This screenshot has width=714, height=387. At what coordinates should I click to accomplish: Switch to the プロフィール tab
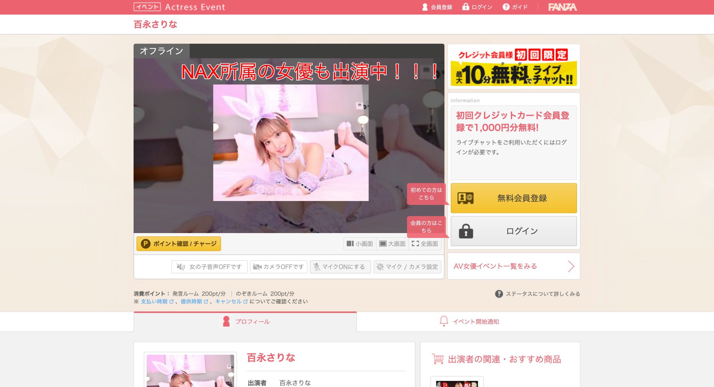pos(247,321)
